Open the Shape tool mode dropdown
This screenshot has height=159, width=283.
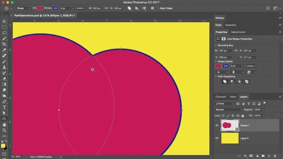pos(23,8)
